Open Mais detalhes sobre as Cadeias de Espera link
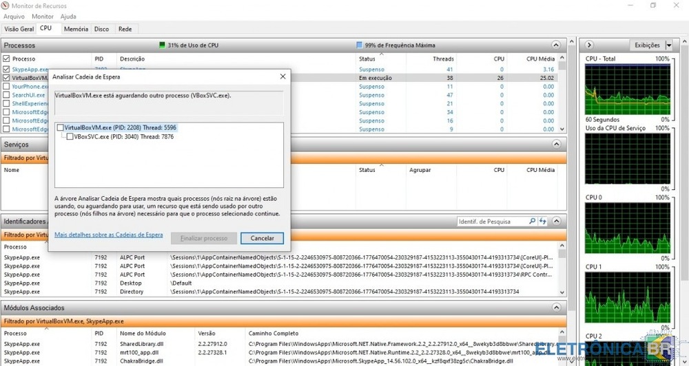Image resolution: width=689 pixels, height=366 pixels. [x=108, y=235]
